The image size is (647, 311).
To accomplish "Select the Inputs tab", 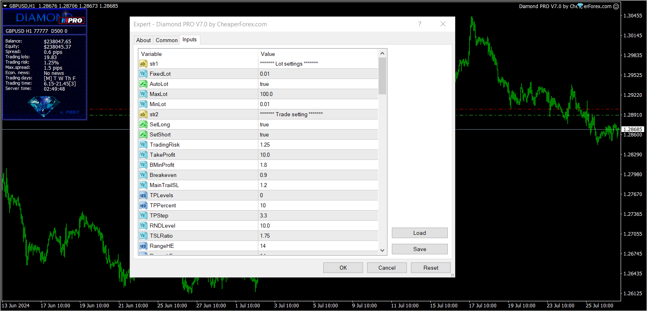I will click(189, 39).
